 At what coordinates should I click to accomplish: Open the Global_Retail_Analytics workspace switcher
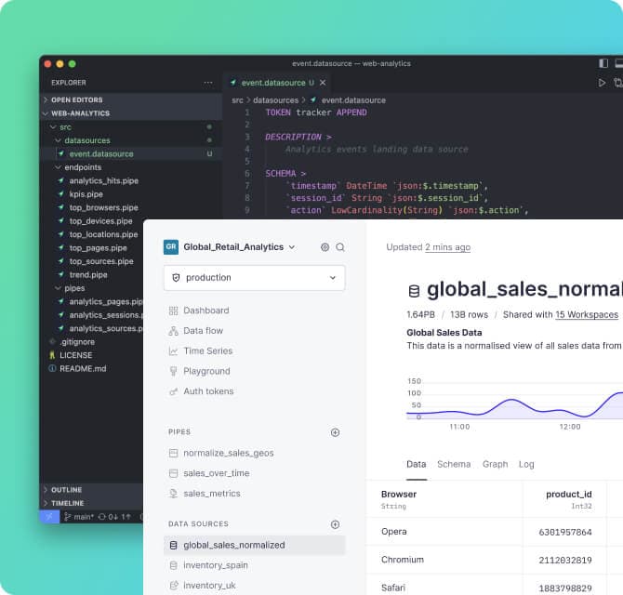(x=239, y=247)
